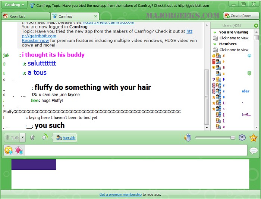The height and width of the screenshot is (199, 261).
Task: Click the user list scrollbar up arrow
Action: coord(257,32)
